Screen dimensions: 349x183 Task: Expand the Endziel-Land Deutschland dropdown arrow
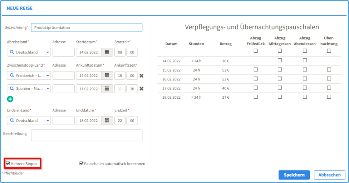click(x=48, y=121)
